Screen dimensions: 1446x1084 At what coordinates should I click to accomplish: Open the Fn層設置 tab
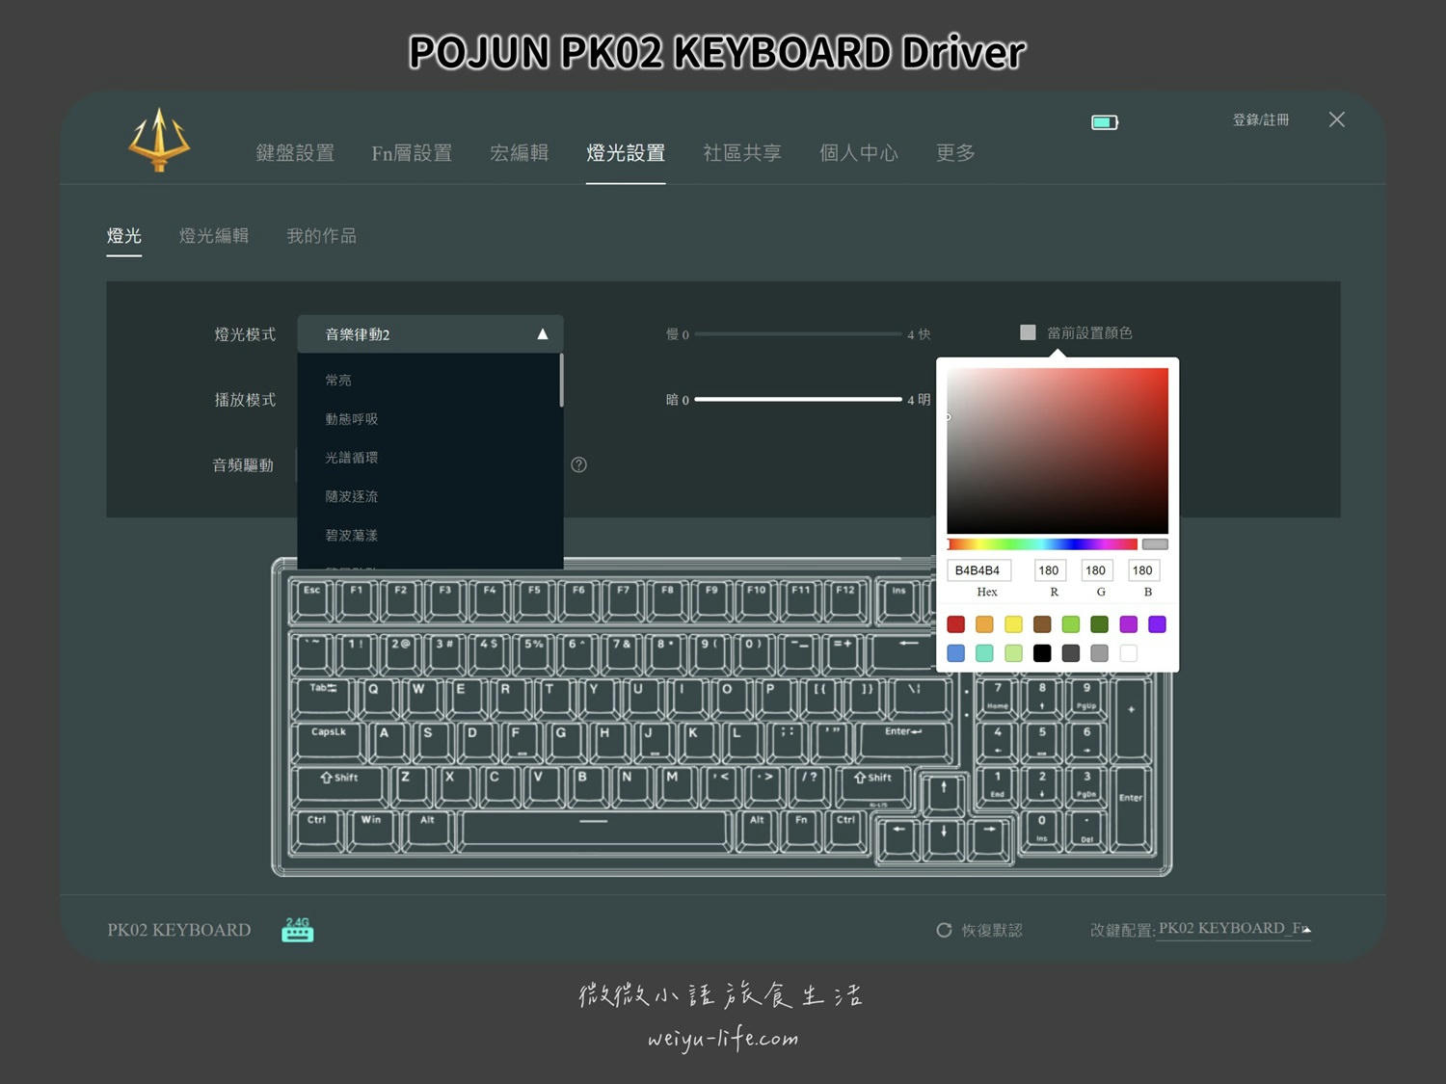pos(412,153)
